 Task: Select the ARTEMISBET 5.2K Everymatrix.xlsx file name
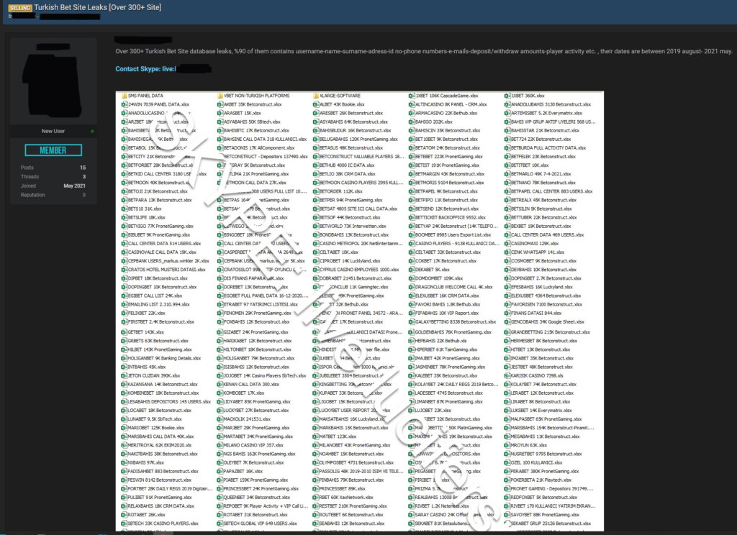click(546, 113)
